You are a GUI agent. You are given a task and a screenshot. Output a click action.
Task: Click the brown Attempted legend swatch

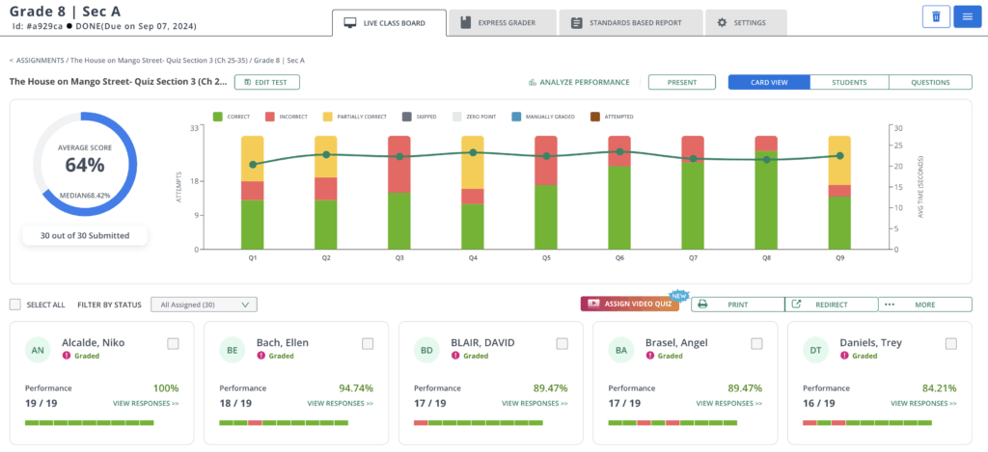point(594,117)
